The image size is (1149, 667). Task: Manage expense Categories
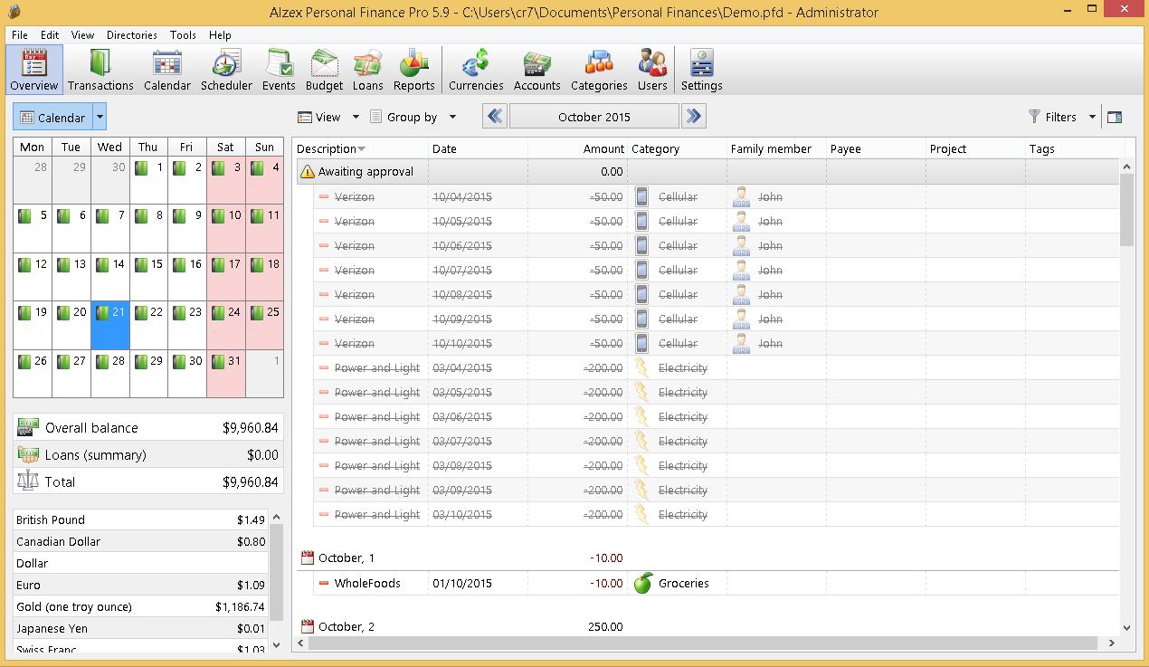point(598,70)
